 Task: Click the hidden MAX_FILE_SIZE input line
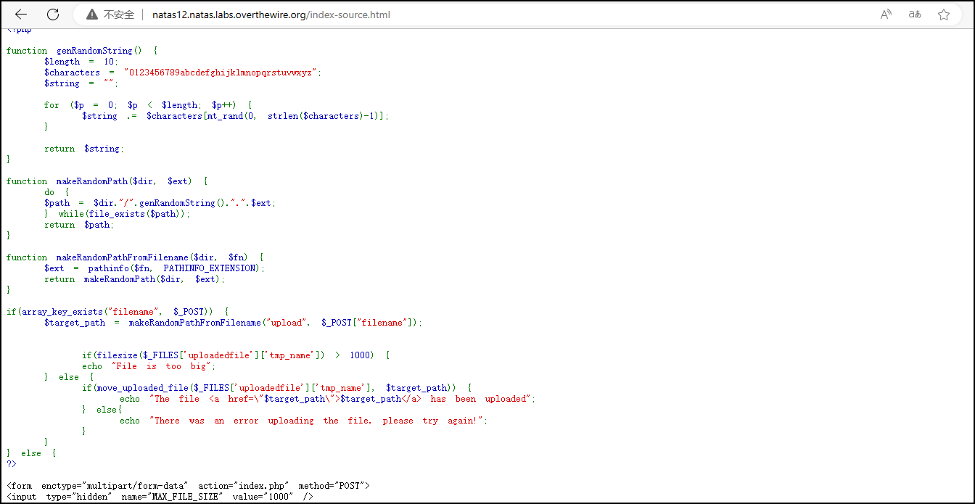[x=160, y=496]
